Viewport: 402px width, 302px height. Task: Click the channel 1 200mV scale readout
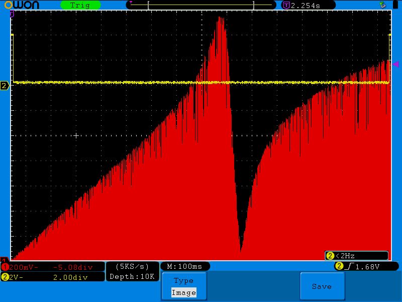pyautogui.click(x=24, y=267)
